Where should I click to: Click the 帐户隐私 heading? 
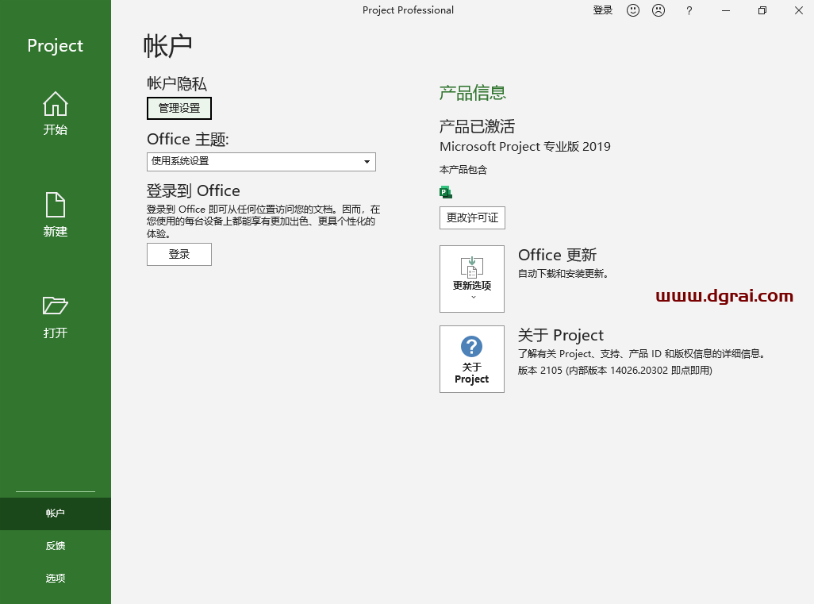click(x=176, y=83)
